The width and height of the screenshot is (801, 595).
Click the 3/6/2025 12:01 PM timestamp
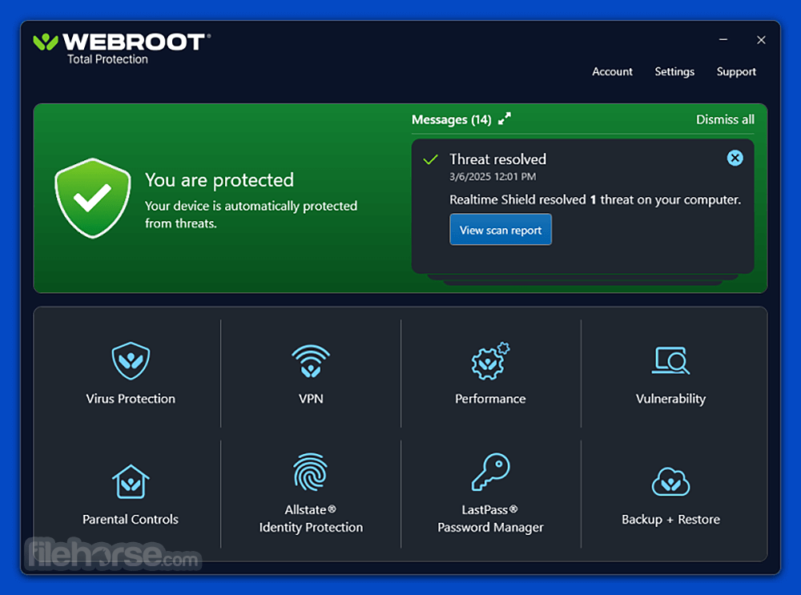click(493, 177)
